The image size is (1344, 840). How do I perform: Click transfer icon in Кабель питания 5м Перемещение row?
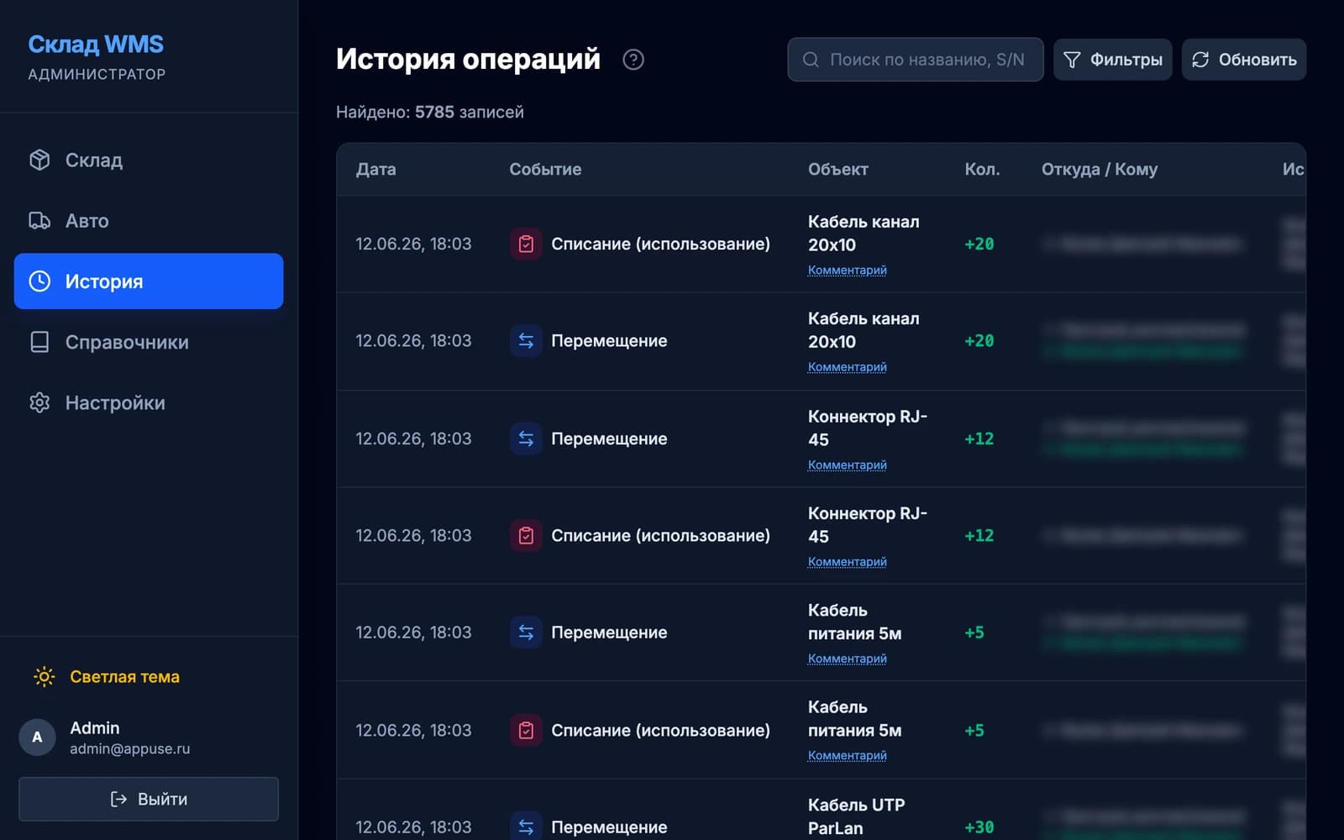pyautogui.click(x=526, y=632)
